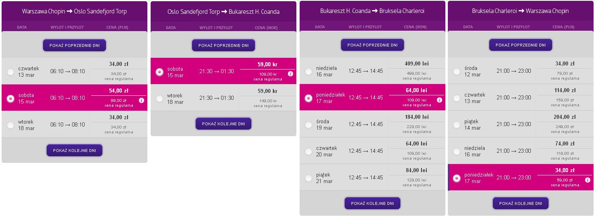Click Pokaż kolejne dni under Oslo–Bukareszt

[223, 124]
